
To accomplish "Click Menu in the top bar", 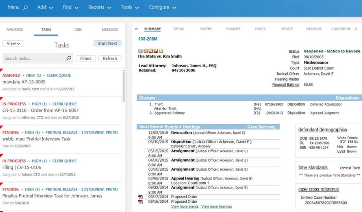I will 13,7.
